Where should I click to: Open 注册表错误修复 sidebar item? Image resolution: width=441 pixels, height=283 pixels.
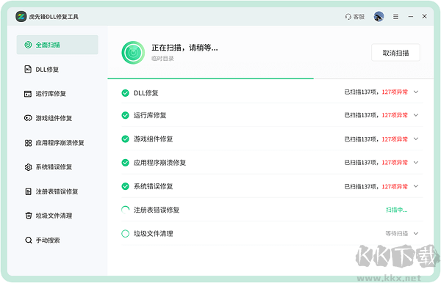[57, 191]
